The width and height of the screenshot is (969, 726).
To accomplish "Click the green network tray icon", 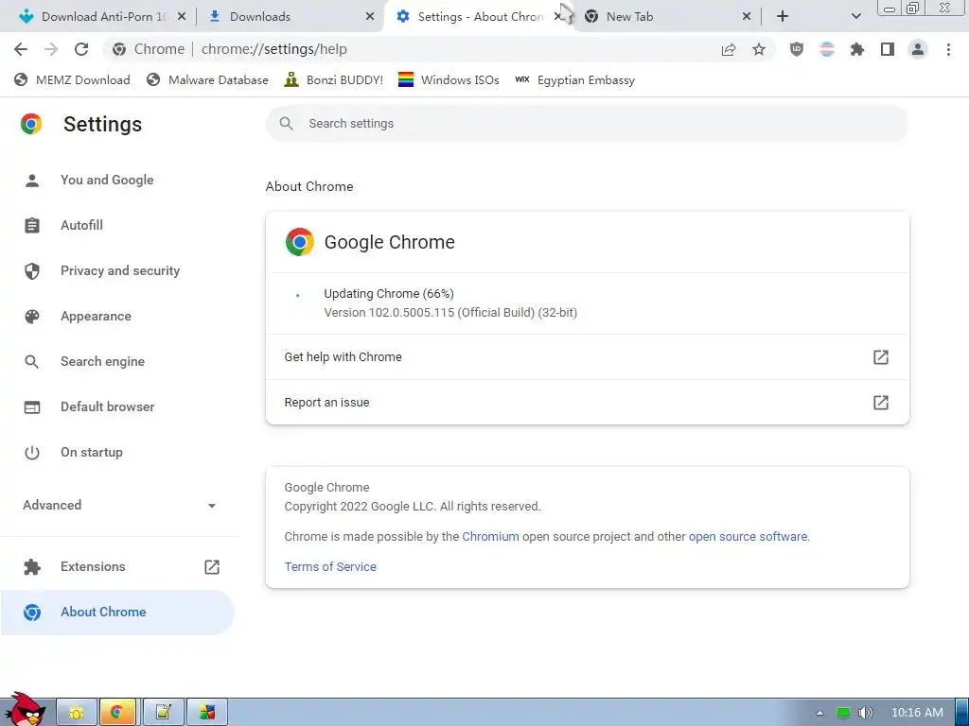I will (843, 713).
